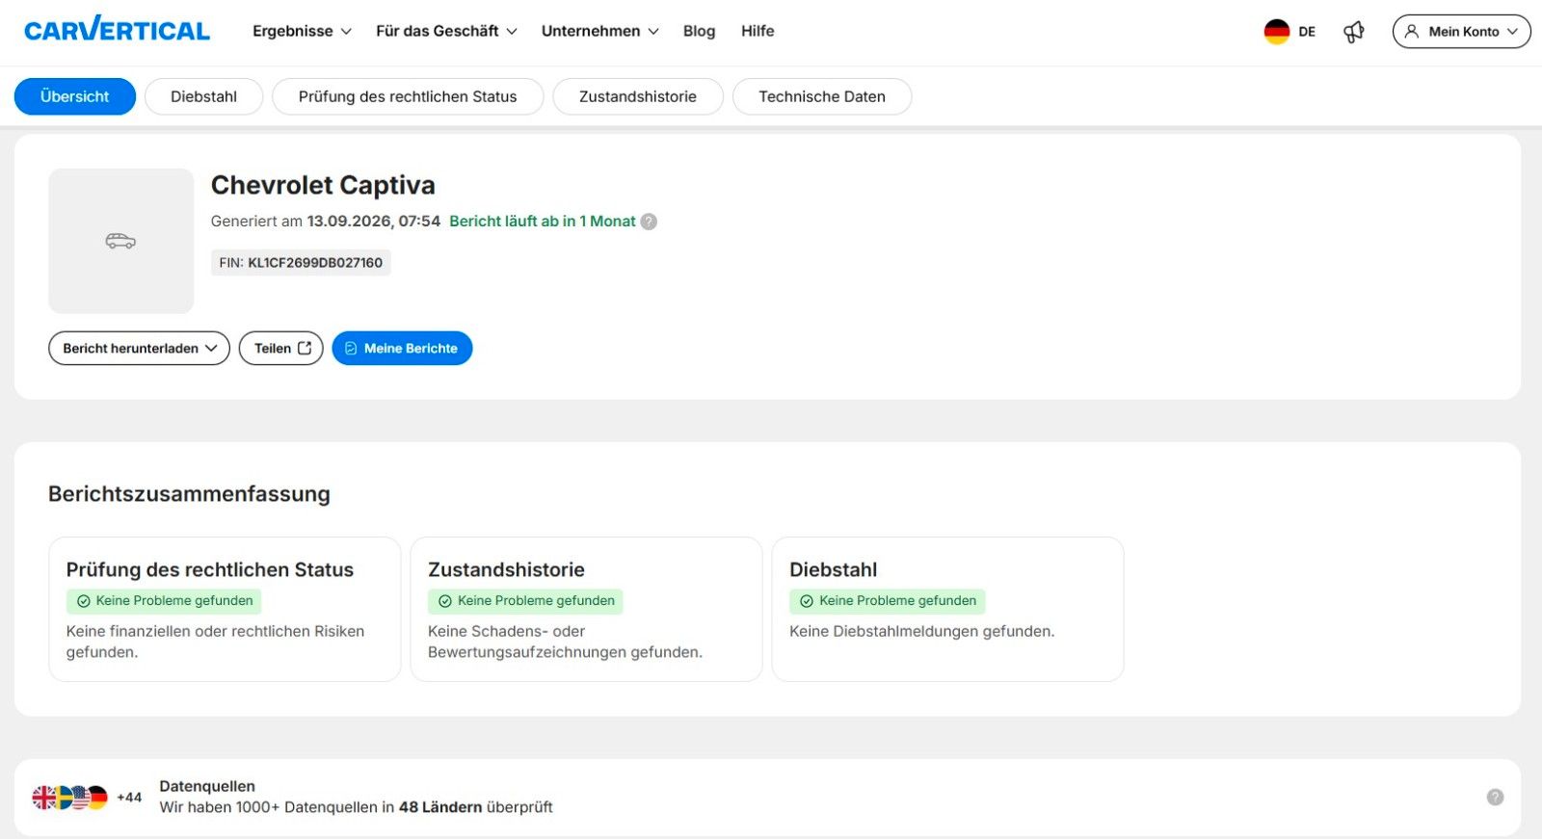Click the German flag language icon
The width and height of the screenshot is (1542, 839).
click(x=1277, y=32)
